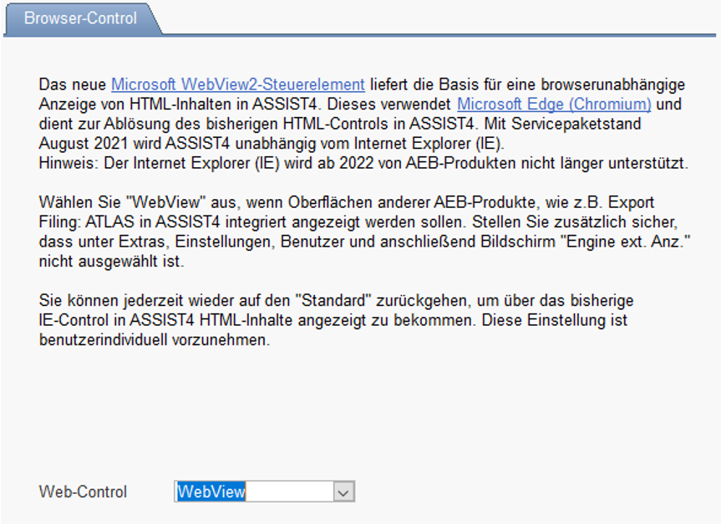Select the Browser-Control tab

click(80, 18)
